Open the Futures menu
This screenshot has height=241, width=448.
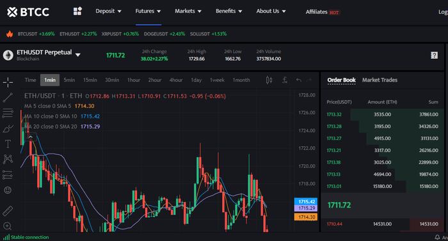pos(148,11)
